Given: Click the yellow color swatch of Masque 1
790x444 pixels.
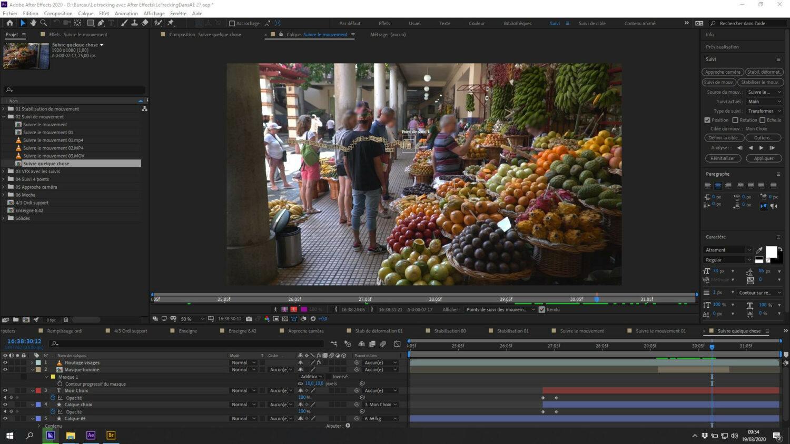Looking at the screenshot, I should pos(53,377).
